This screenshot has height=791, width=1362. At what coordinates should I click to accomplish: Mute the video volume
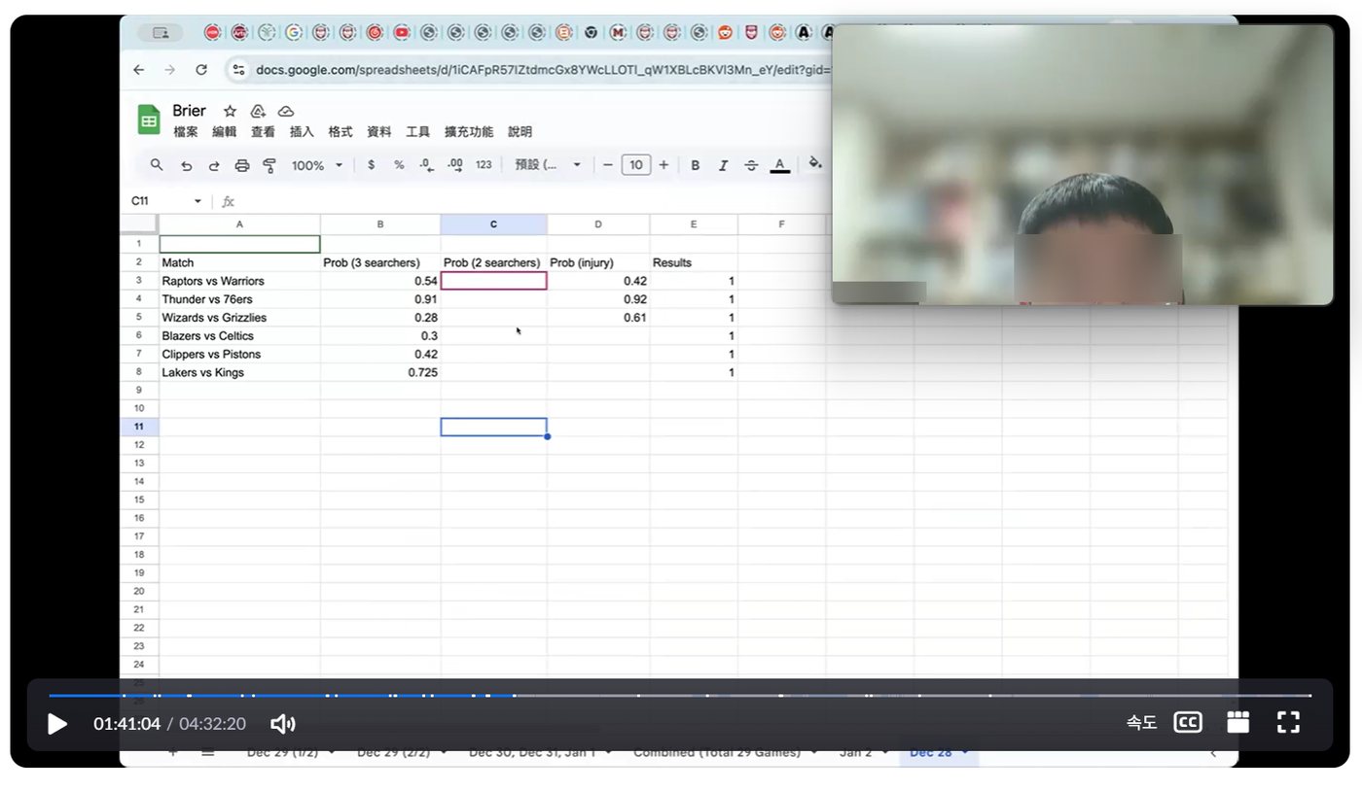282,723
